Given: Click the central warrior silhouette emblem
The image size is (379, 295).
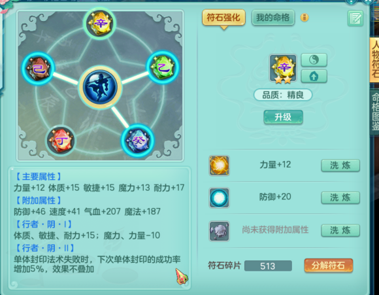Looking at the screenshot, I should point(100,88).
